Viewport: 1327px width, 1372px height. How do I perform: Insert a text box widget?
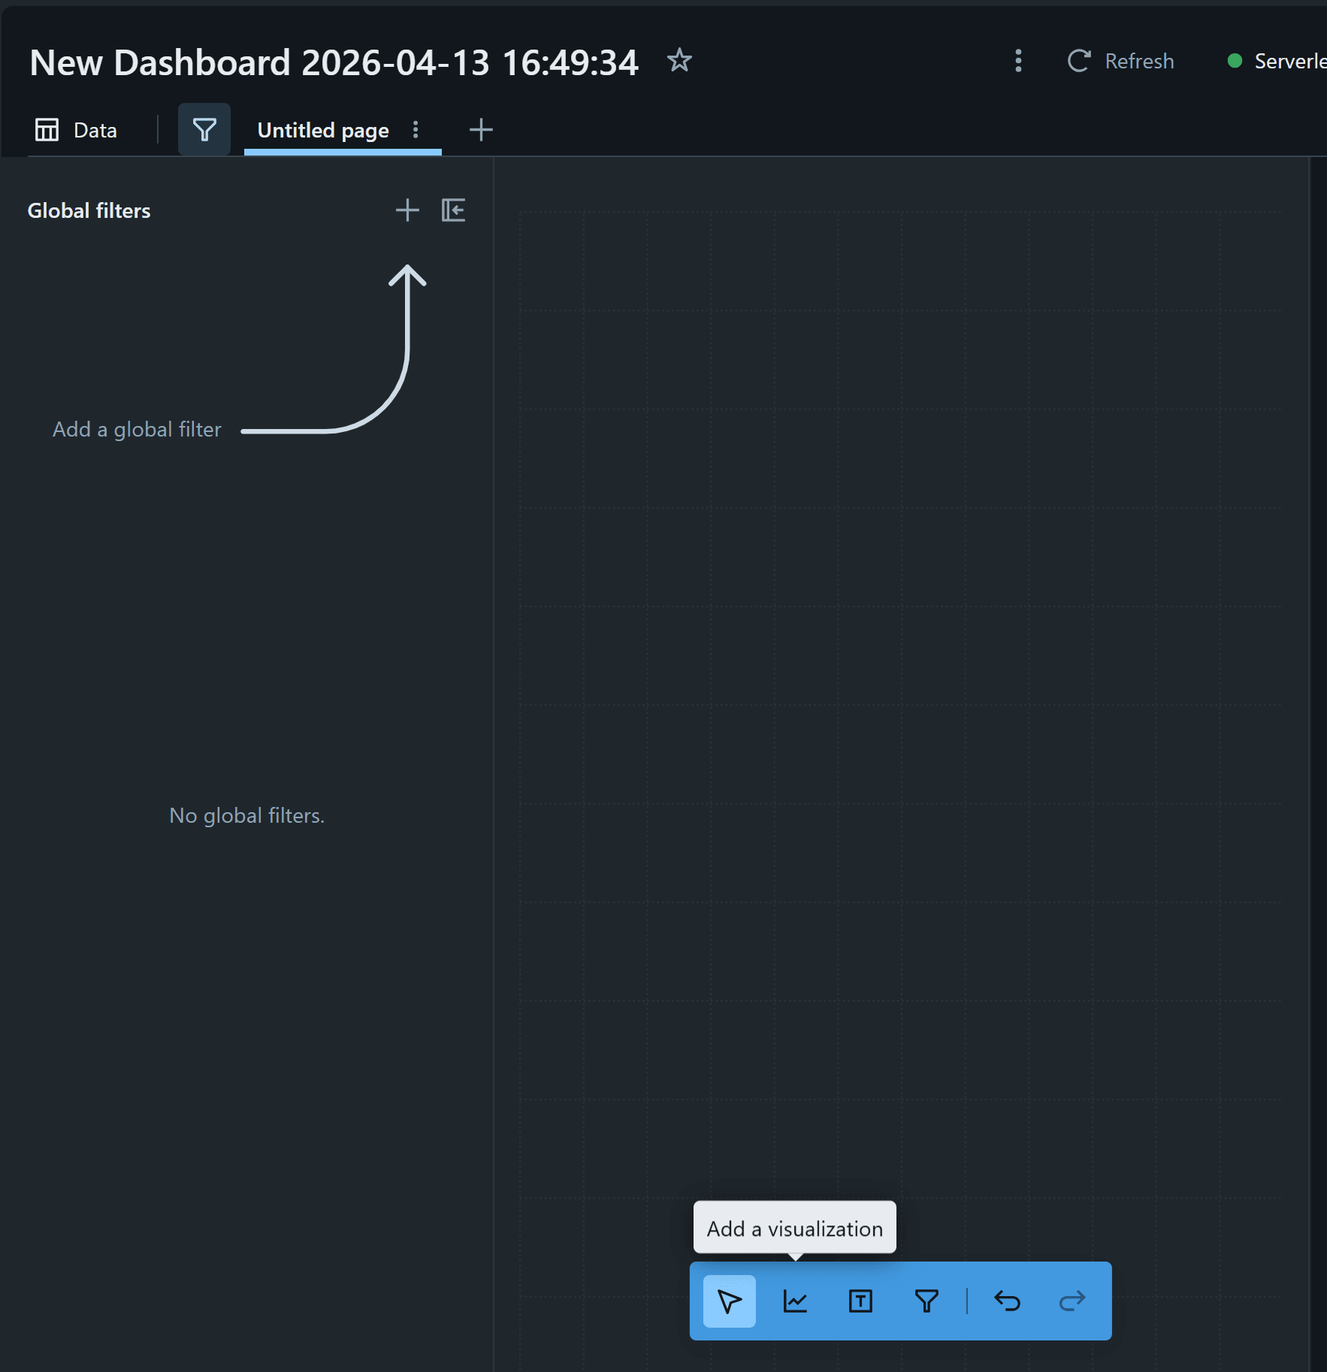coord(860,1301)
